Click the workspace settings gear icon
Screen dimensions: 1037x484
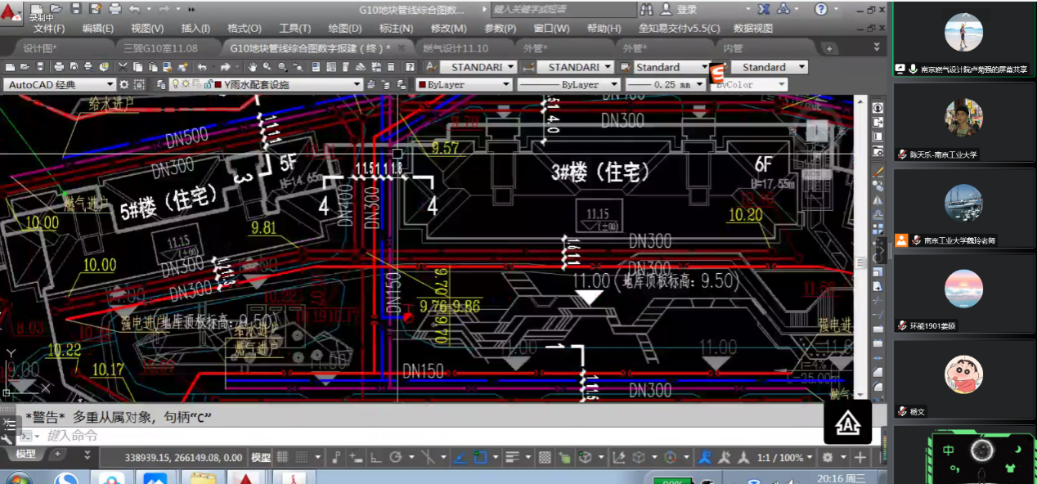pos(124,84)
